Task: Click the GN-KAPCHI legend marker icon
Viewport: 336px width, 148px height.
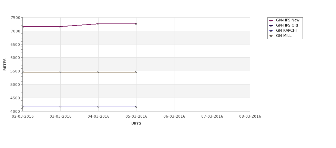Action: [x=271, y=31]
